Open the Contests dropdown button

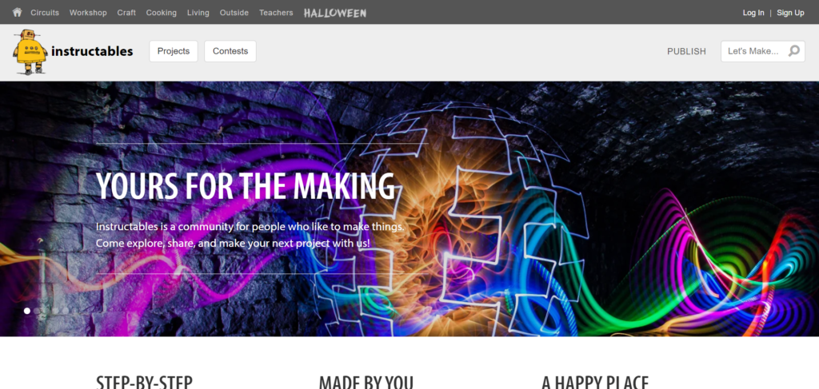click(230, 51)
